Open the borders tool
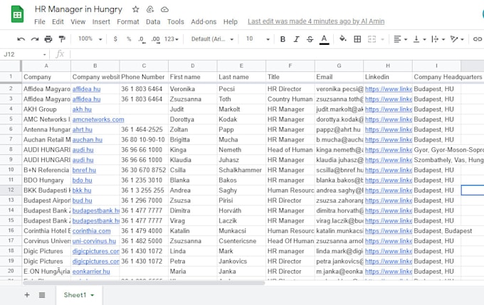 click(357, 39)
